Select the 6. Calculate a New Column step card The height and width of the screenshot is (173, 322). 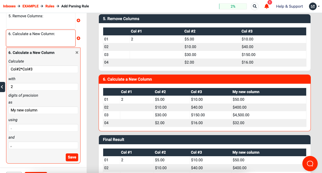click(x=41, y=38)
